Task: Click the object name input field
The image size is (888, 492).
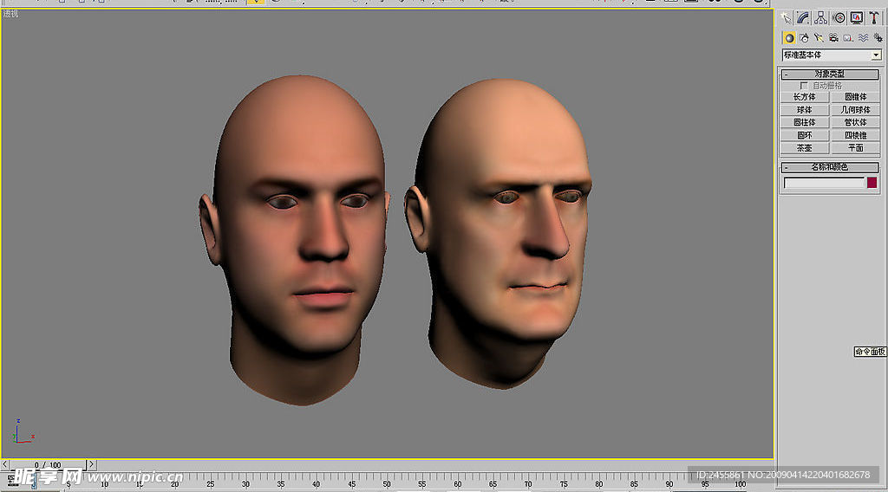Action: pos(824,183)
